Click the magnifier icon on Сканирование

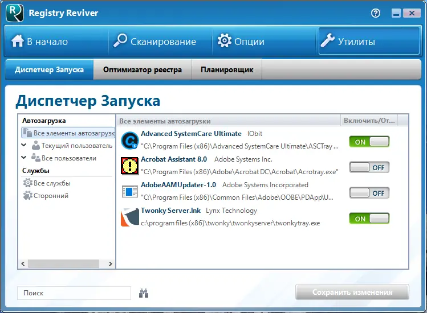[x=120, y=40]
